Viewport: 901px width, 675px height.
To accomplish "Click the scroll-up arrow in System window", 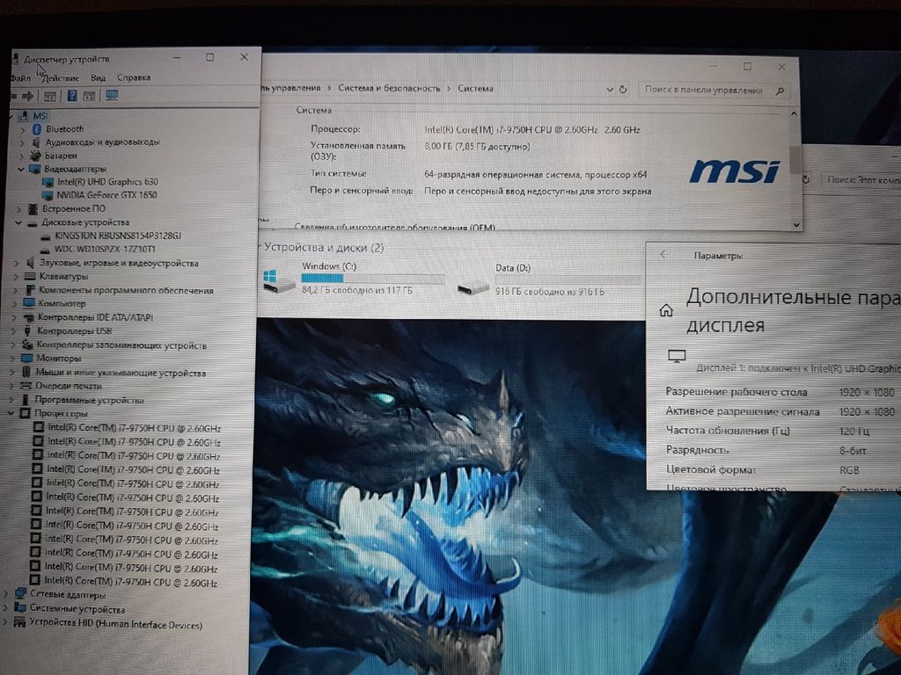I will pos(794,113).
